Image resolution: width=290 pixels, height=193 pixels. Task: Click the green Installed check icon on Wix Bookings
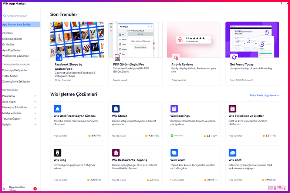tap(172, 136)
